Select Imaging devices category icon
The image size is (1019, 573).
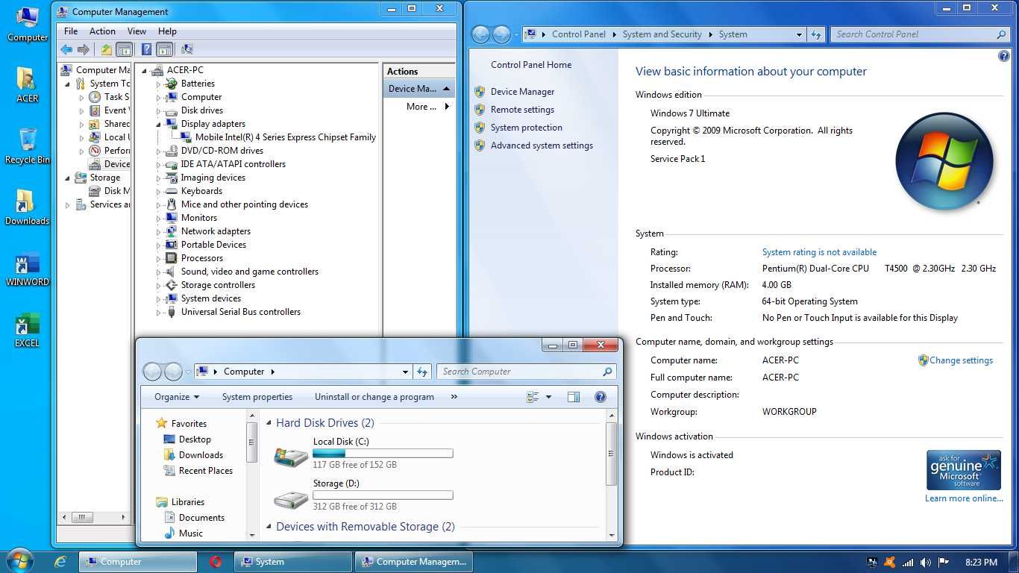coord(172,178)
